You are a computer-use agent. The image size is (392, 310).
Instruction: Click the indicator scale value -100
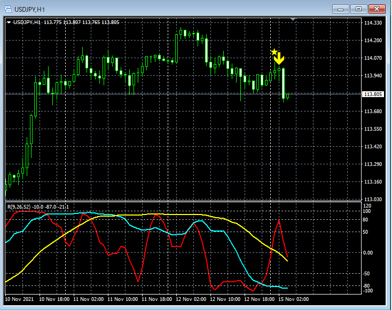pos(368,291)
